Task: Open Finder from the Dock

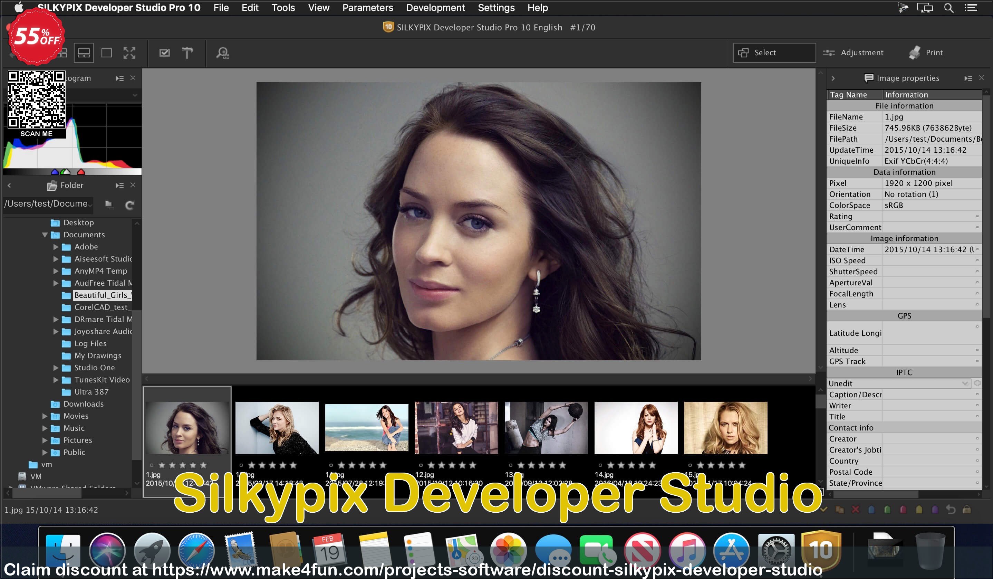Action: [x=62, y=551]
